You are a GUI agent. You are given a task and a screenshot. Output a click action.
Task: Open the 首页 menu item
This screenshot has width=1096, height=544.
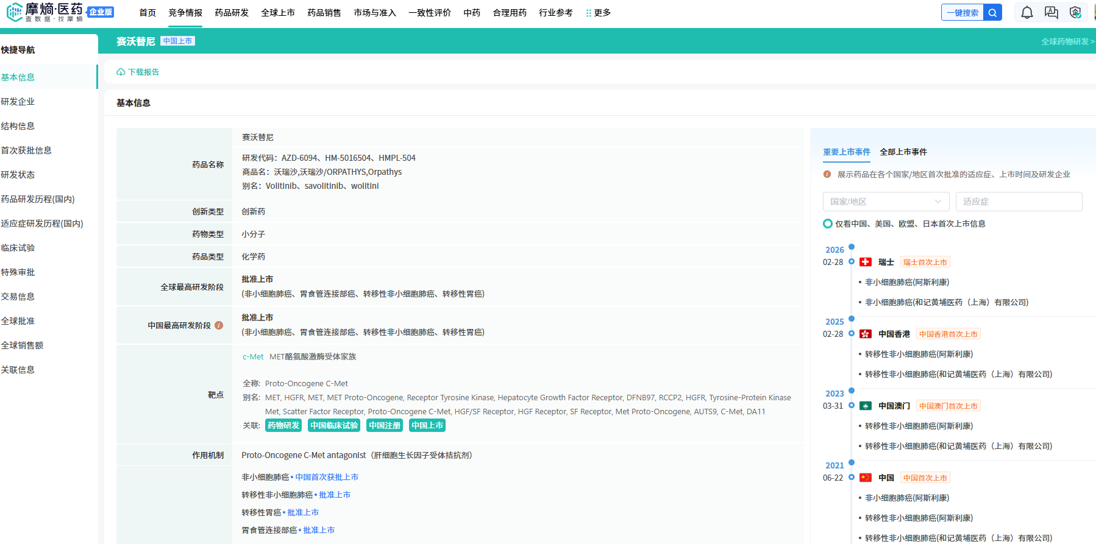(x=148, y=13)
